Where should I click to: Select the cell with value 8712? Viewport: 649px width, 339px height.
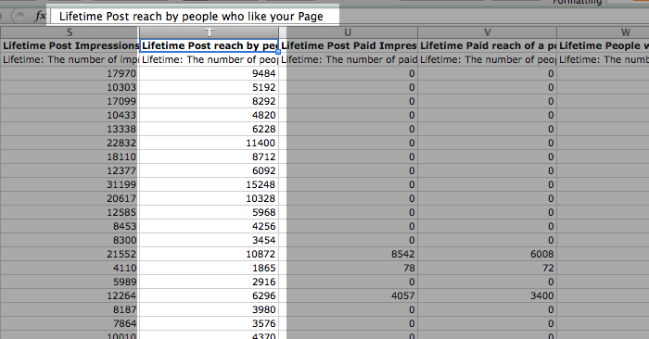[209, 157]
